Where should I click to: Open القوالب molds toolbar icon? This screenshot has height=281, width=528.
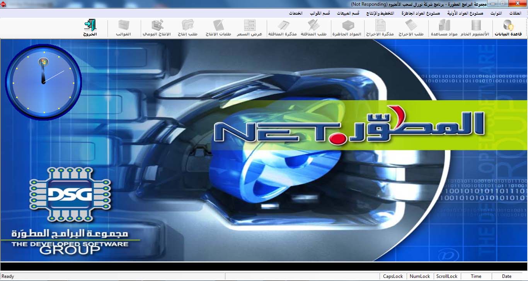click(123, 28)
